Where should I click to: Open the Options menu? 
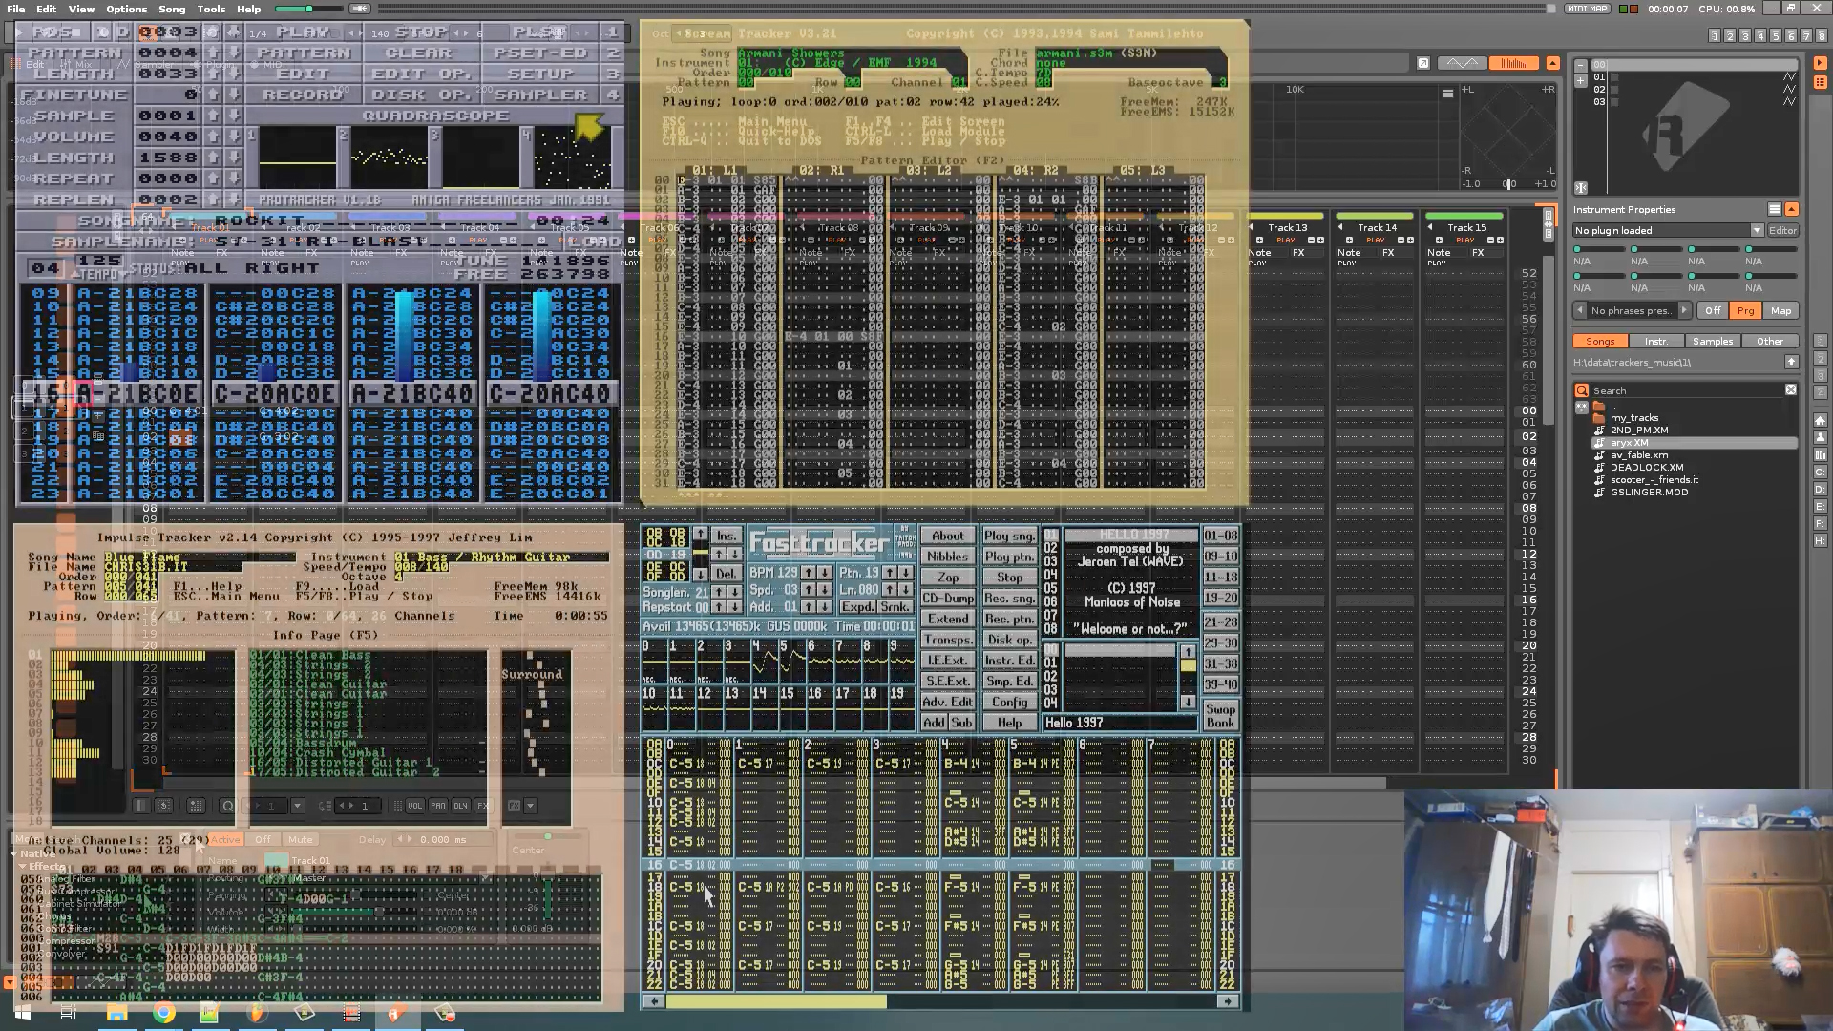pos(126,9)
